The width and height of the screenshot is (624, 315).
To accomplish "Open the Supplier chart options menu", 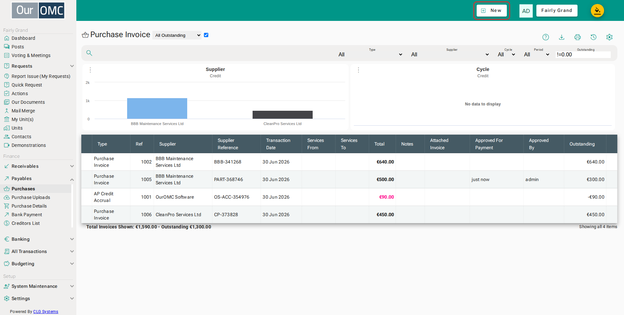I will [x=90, y=70].
